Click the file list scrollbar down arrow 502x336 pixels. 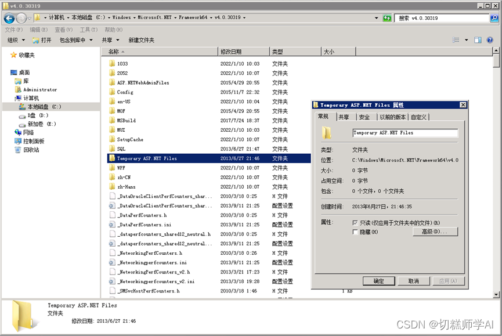496,294
